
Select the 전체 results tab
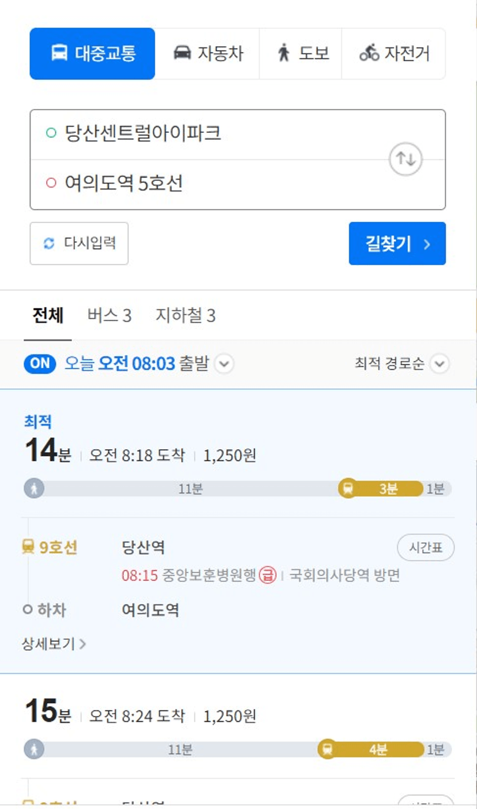(48, 315)
